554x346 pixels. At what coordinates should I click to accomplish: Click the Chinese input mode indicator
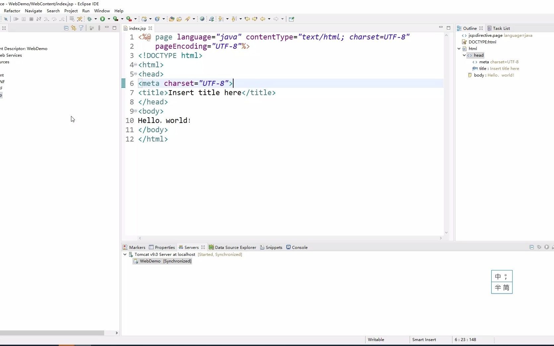tap(498, 276)
